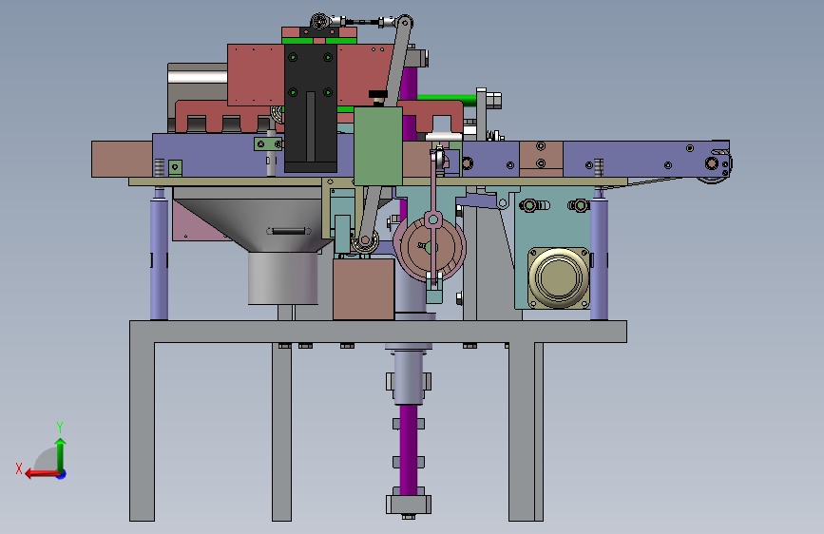Click the green Y label of the triad
Screen dimensions: 824x534
click(x=60, y=427)
